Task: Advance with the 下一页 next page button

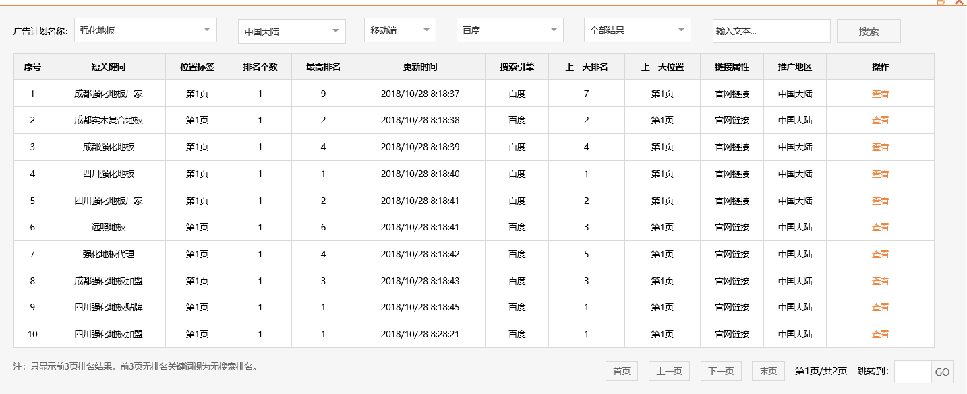Action: point(720,370)
